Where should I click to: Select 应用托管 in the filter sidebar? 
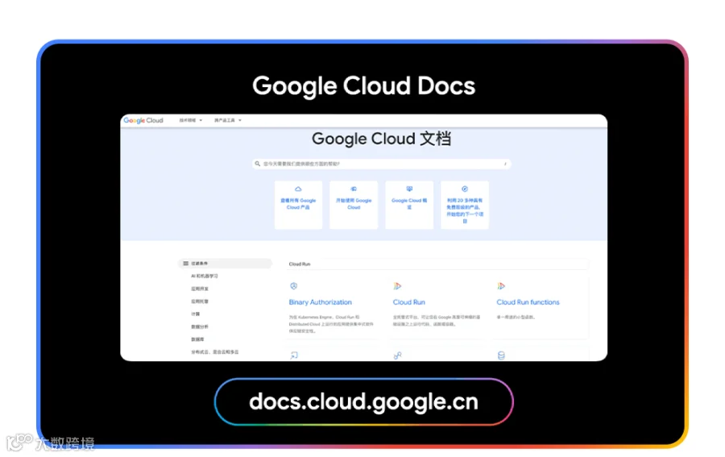coord(200,301)
